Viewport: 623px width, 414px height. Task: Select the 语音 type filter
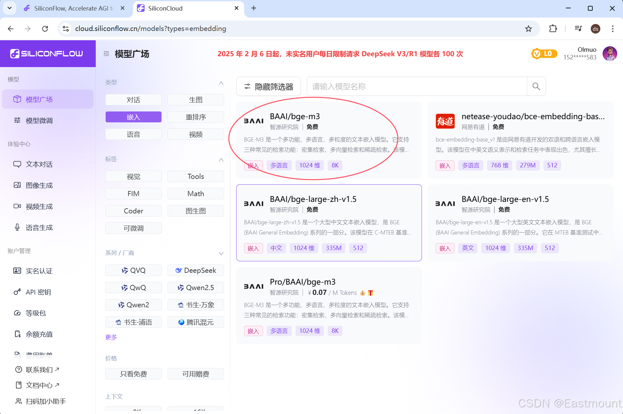133,134
